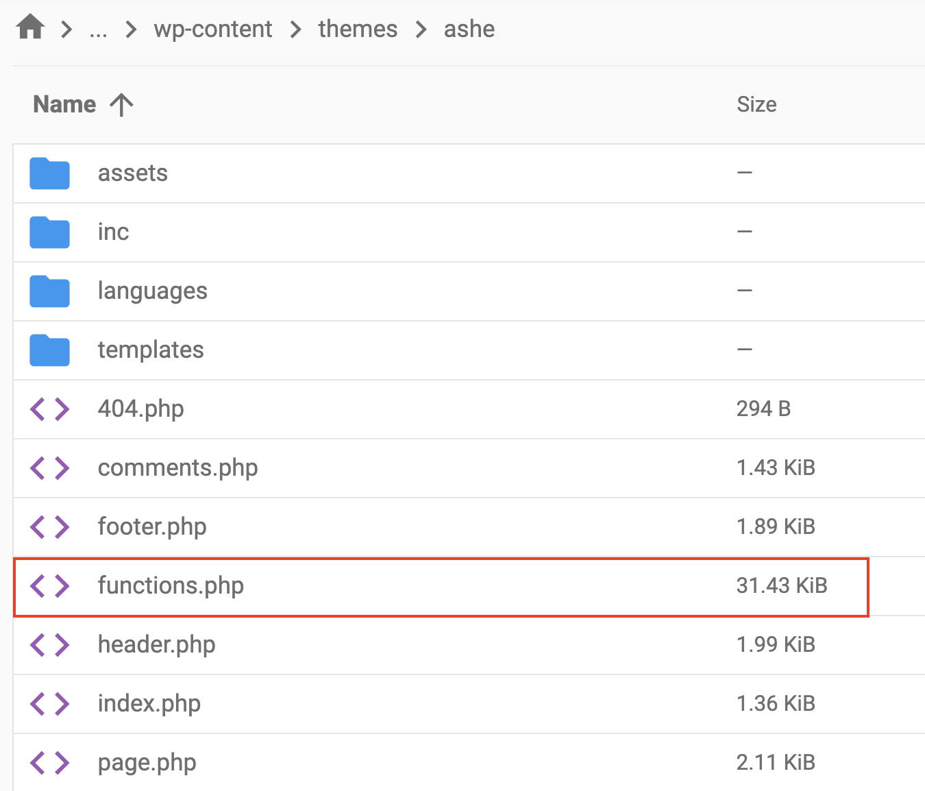The image size is (925, 791).
Task: Navigate to themes in the breadcrumb
Action: pyautogui.click(x=357, y=29)
